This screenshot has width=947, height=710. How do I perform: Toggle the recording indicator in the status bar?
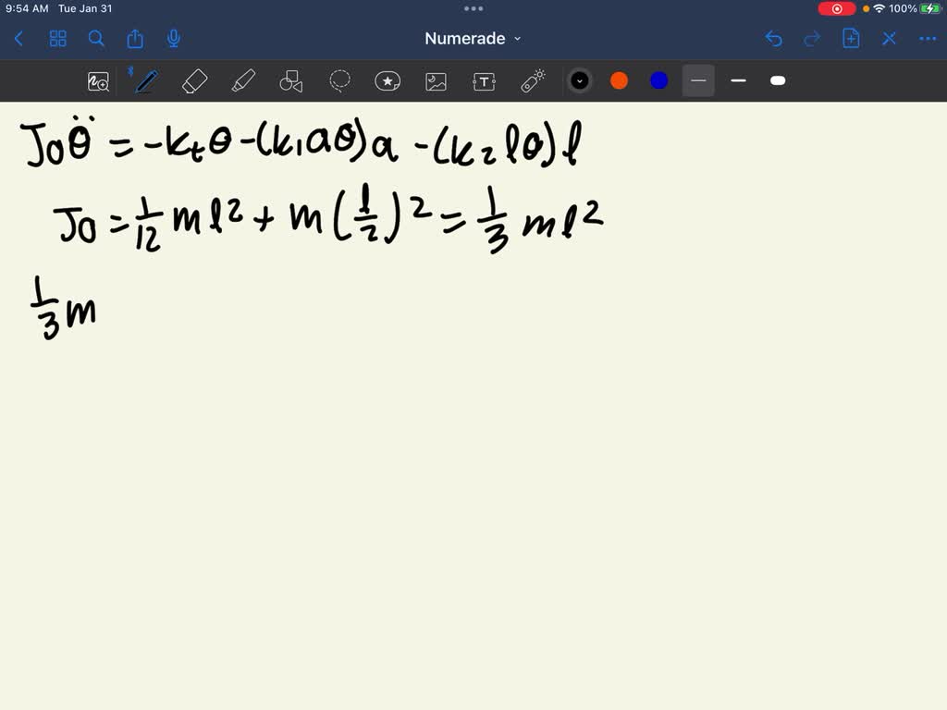pos(835,8)
